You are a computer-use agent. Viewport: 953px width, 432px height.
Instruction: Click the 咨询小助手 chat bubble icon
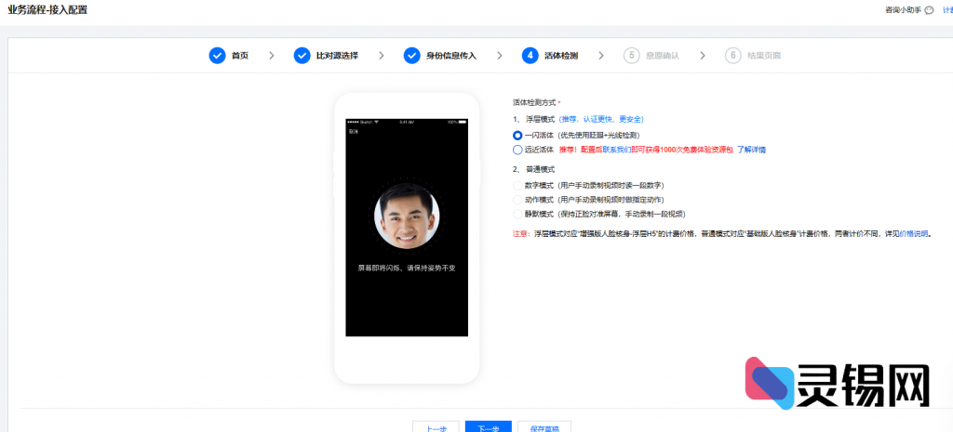(x=930, y=10)
